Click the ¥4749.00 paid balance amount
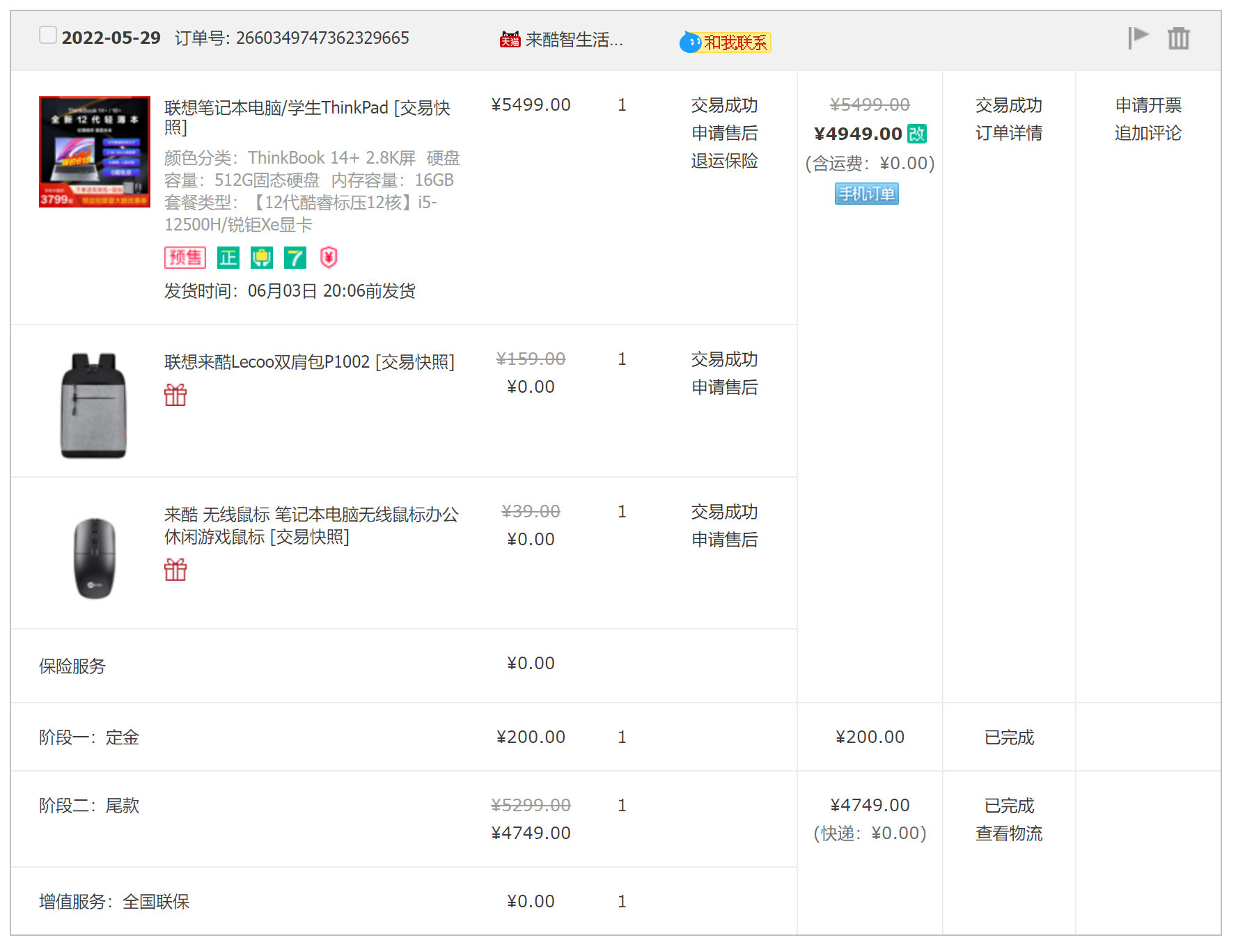The width and height of the screenshot is (1238, 947). pyautogui.click(x=870, y=806)
